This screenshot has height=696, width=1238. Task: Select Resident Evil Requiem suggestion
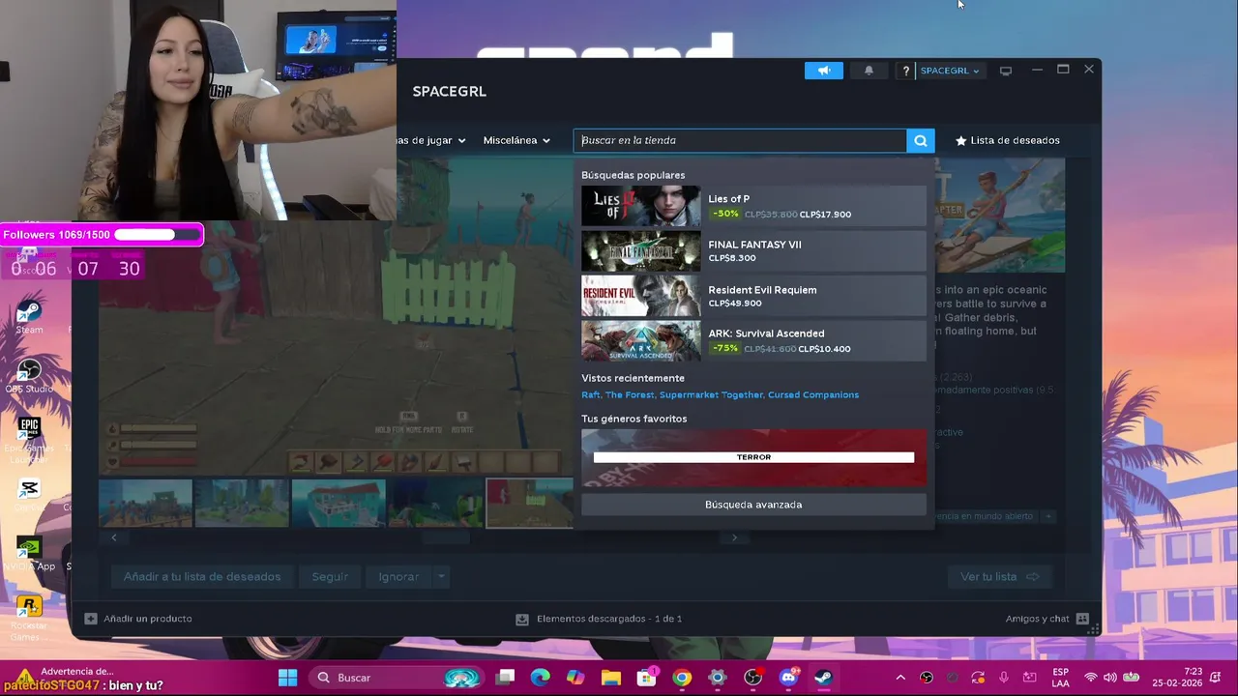coord(753,296)
